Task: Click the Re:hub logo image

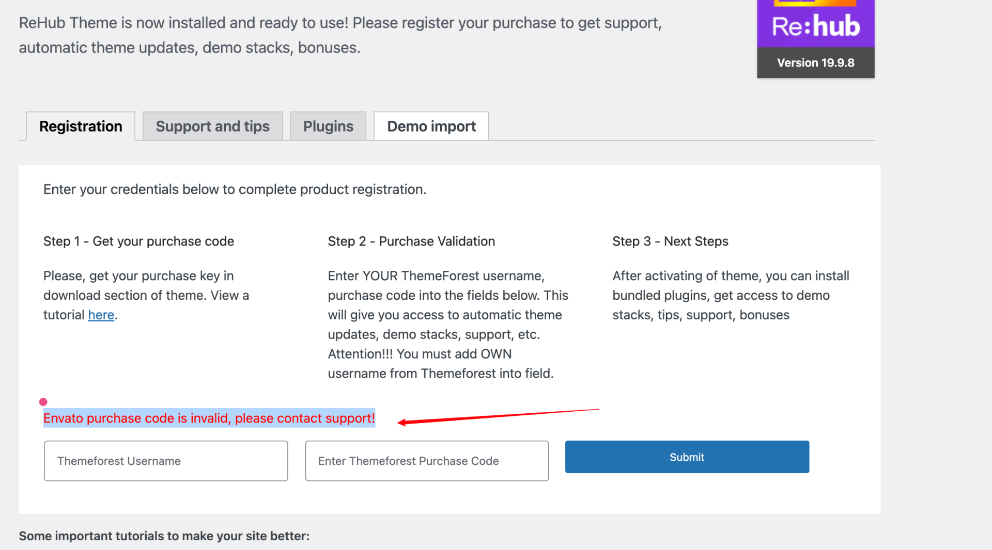Action: [x=816, y=24]
